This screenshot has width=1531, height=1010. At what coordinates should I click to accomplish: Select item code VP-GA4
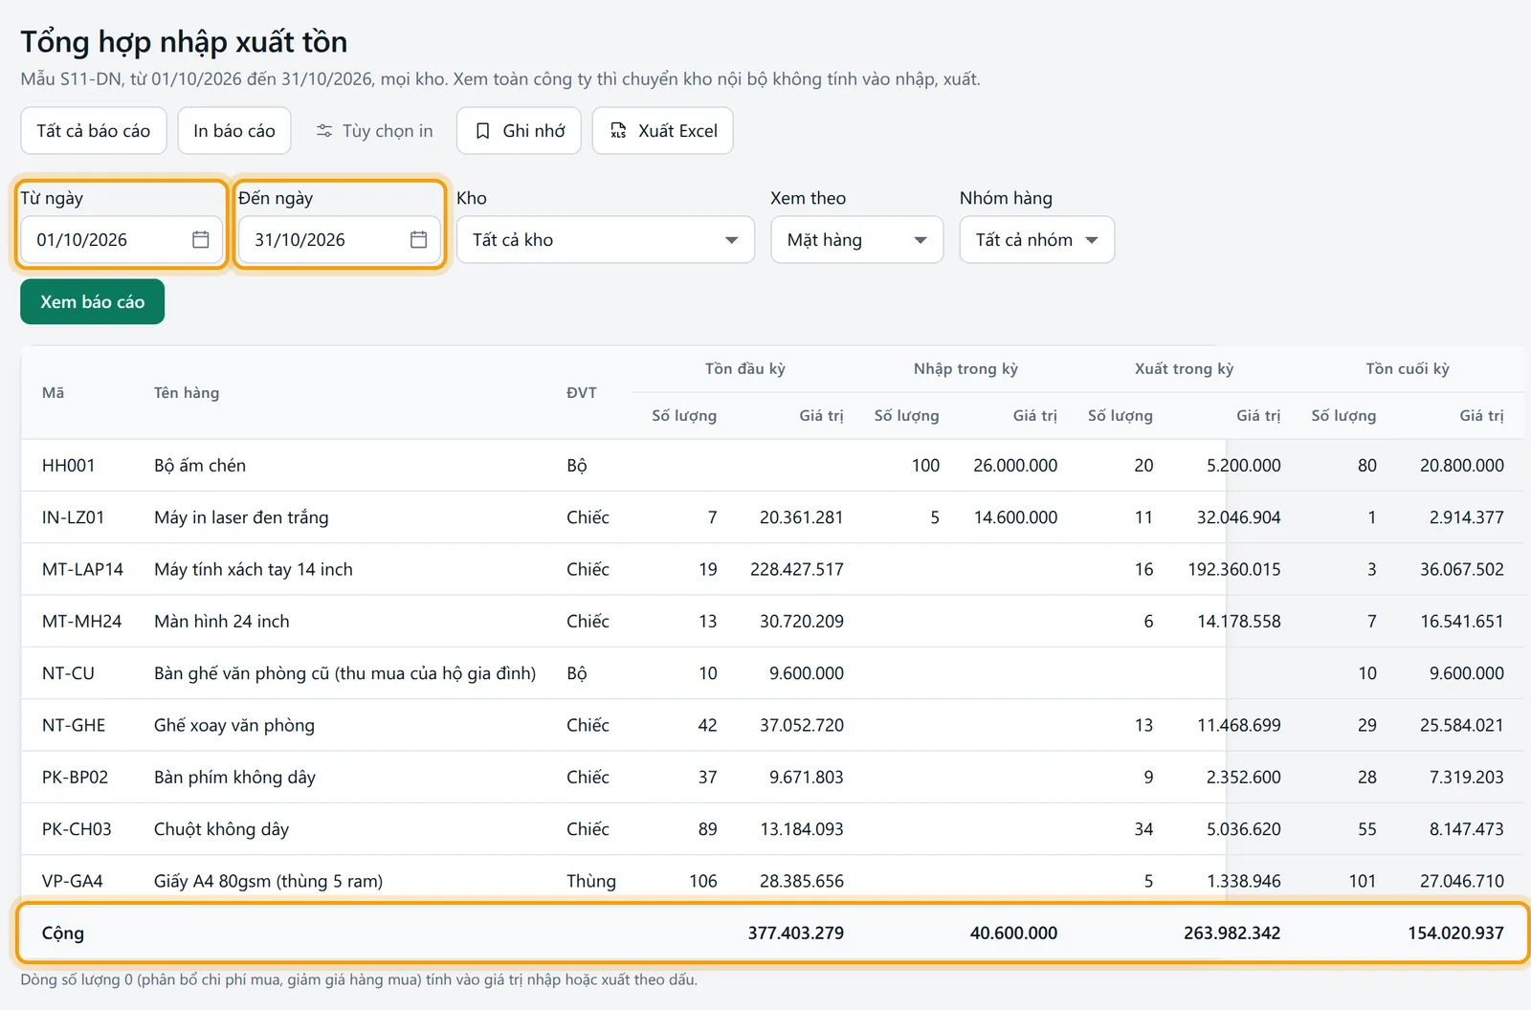[73, 881]
